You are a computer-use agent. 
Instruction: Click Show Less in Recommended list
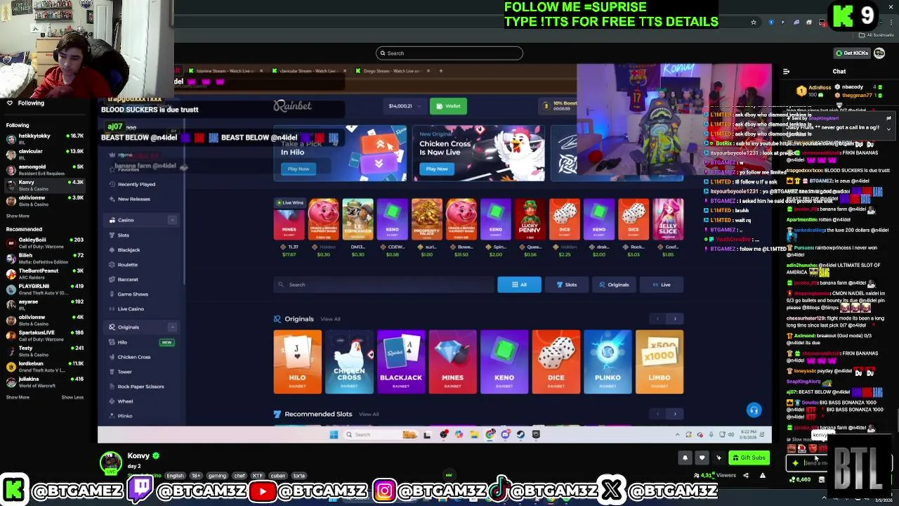coord(72,397)
